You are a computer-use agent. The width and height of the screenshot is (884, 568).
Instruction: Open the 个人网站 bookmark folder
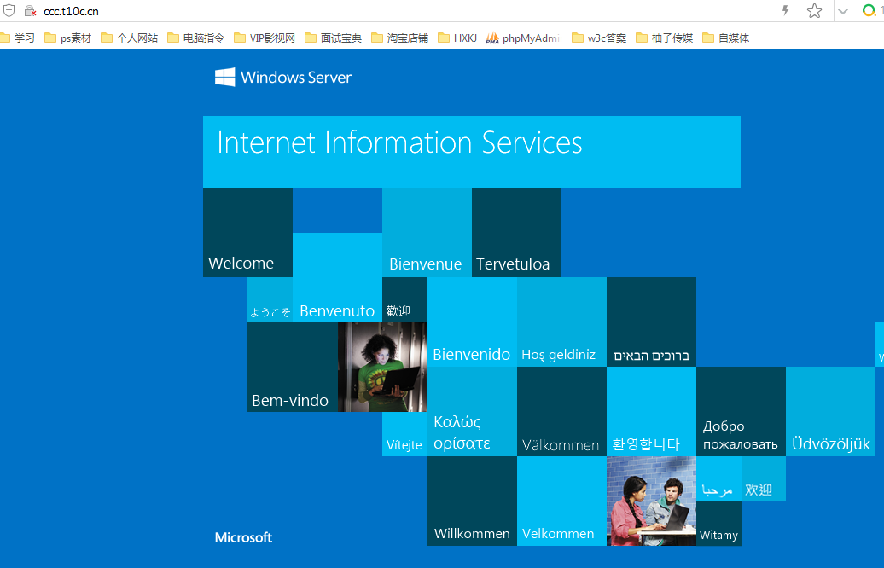click(x=129, y=38)
